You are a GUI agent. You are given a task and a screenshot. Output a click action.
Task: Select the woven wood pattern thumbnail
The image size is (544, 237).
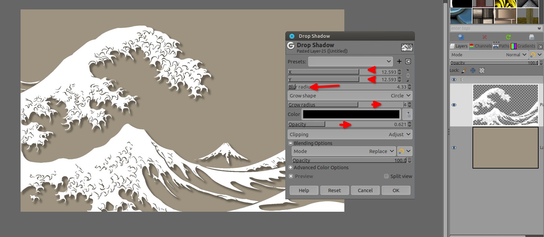pos(483,16)
